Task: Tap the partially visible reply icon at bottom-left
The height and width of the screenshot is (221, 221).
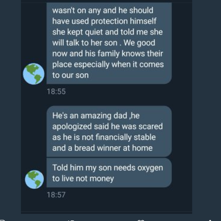Action: click(x=2, y=220)
